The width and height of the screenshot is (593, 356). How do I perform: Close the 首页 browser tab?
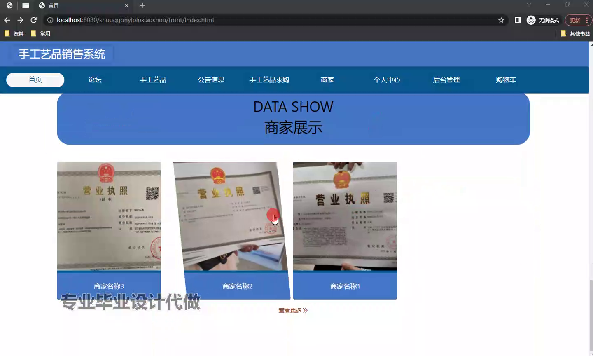pyautogui.click(x=126, y=5)
